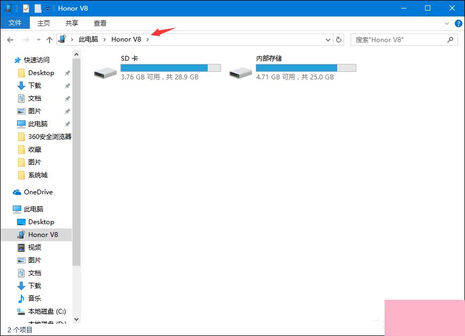The height and width of the screenshot is (336, 465).
Task: Open 图片 listed below 视频
Action: pos(35,260)
